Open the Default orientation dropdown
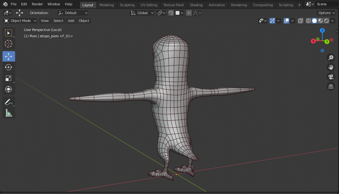Screen dimensions: 339x194 point(73,13)
